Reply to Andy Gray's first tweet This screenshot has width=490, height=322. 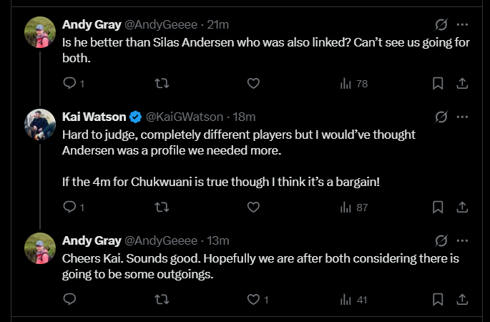(x=69, y=84)
